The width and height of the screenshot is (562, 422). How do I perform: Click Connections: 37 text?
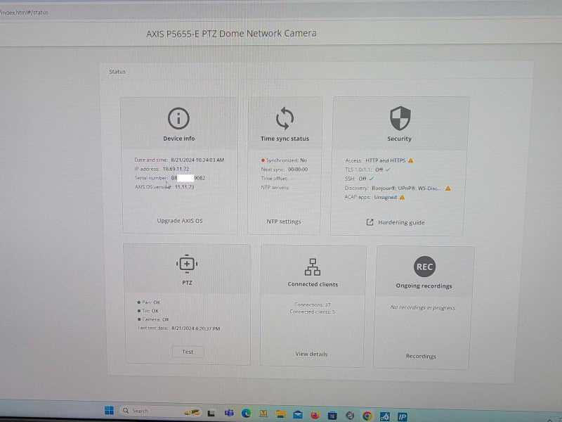pyautogui.click(x=312, y=305)
